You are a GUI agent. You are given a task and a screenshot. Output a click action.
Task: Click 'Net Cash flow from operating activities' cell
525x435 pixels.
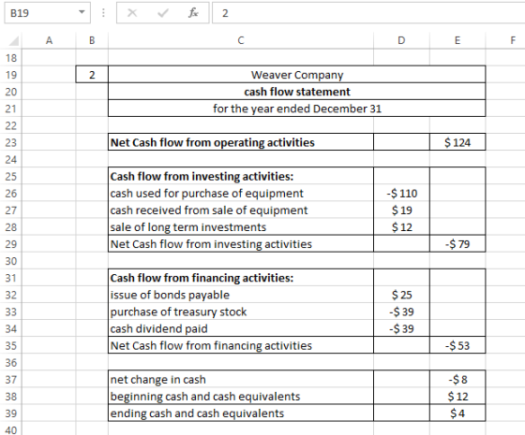pos(241,142)
